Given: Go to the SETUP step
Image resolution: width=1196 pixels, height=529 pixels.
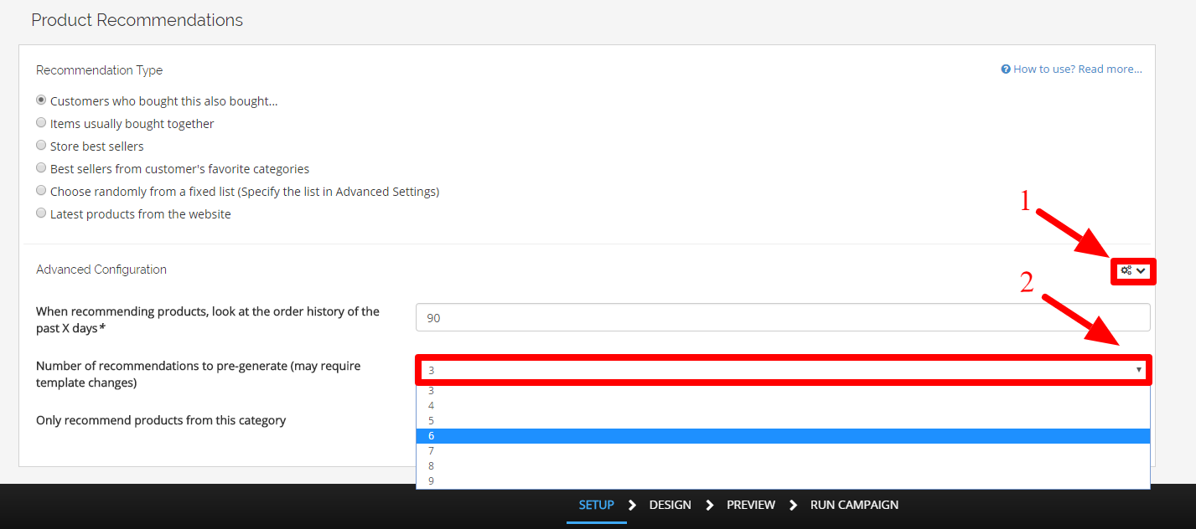Looking at the screenshot, I should coord(597,505).
